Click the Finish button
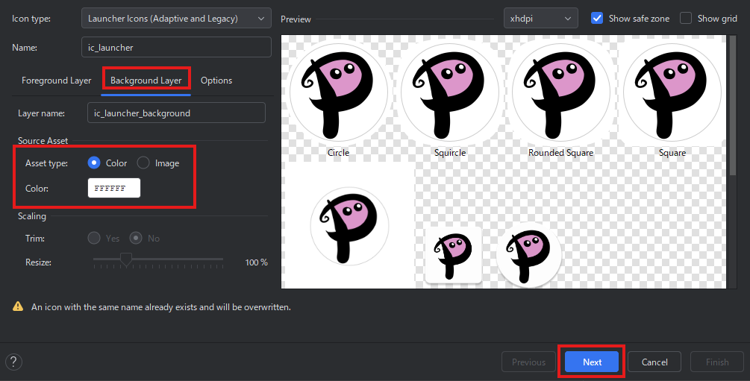This screenshot has width=750, height=381. pyautogui.click(x=717, y=362)
